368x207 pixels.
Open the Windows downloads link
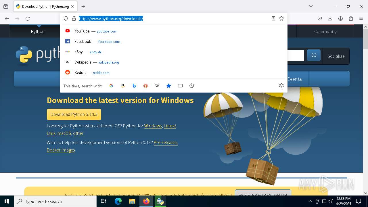tap(153, 126)
